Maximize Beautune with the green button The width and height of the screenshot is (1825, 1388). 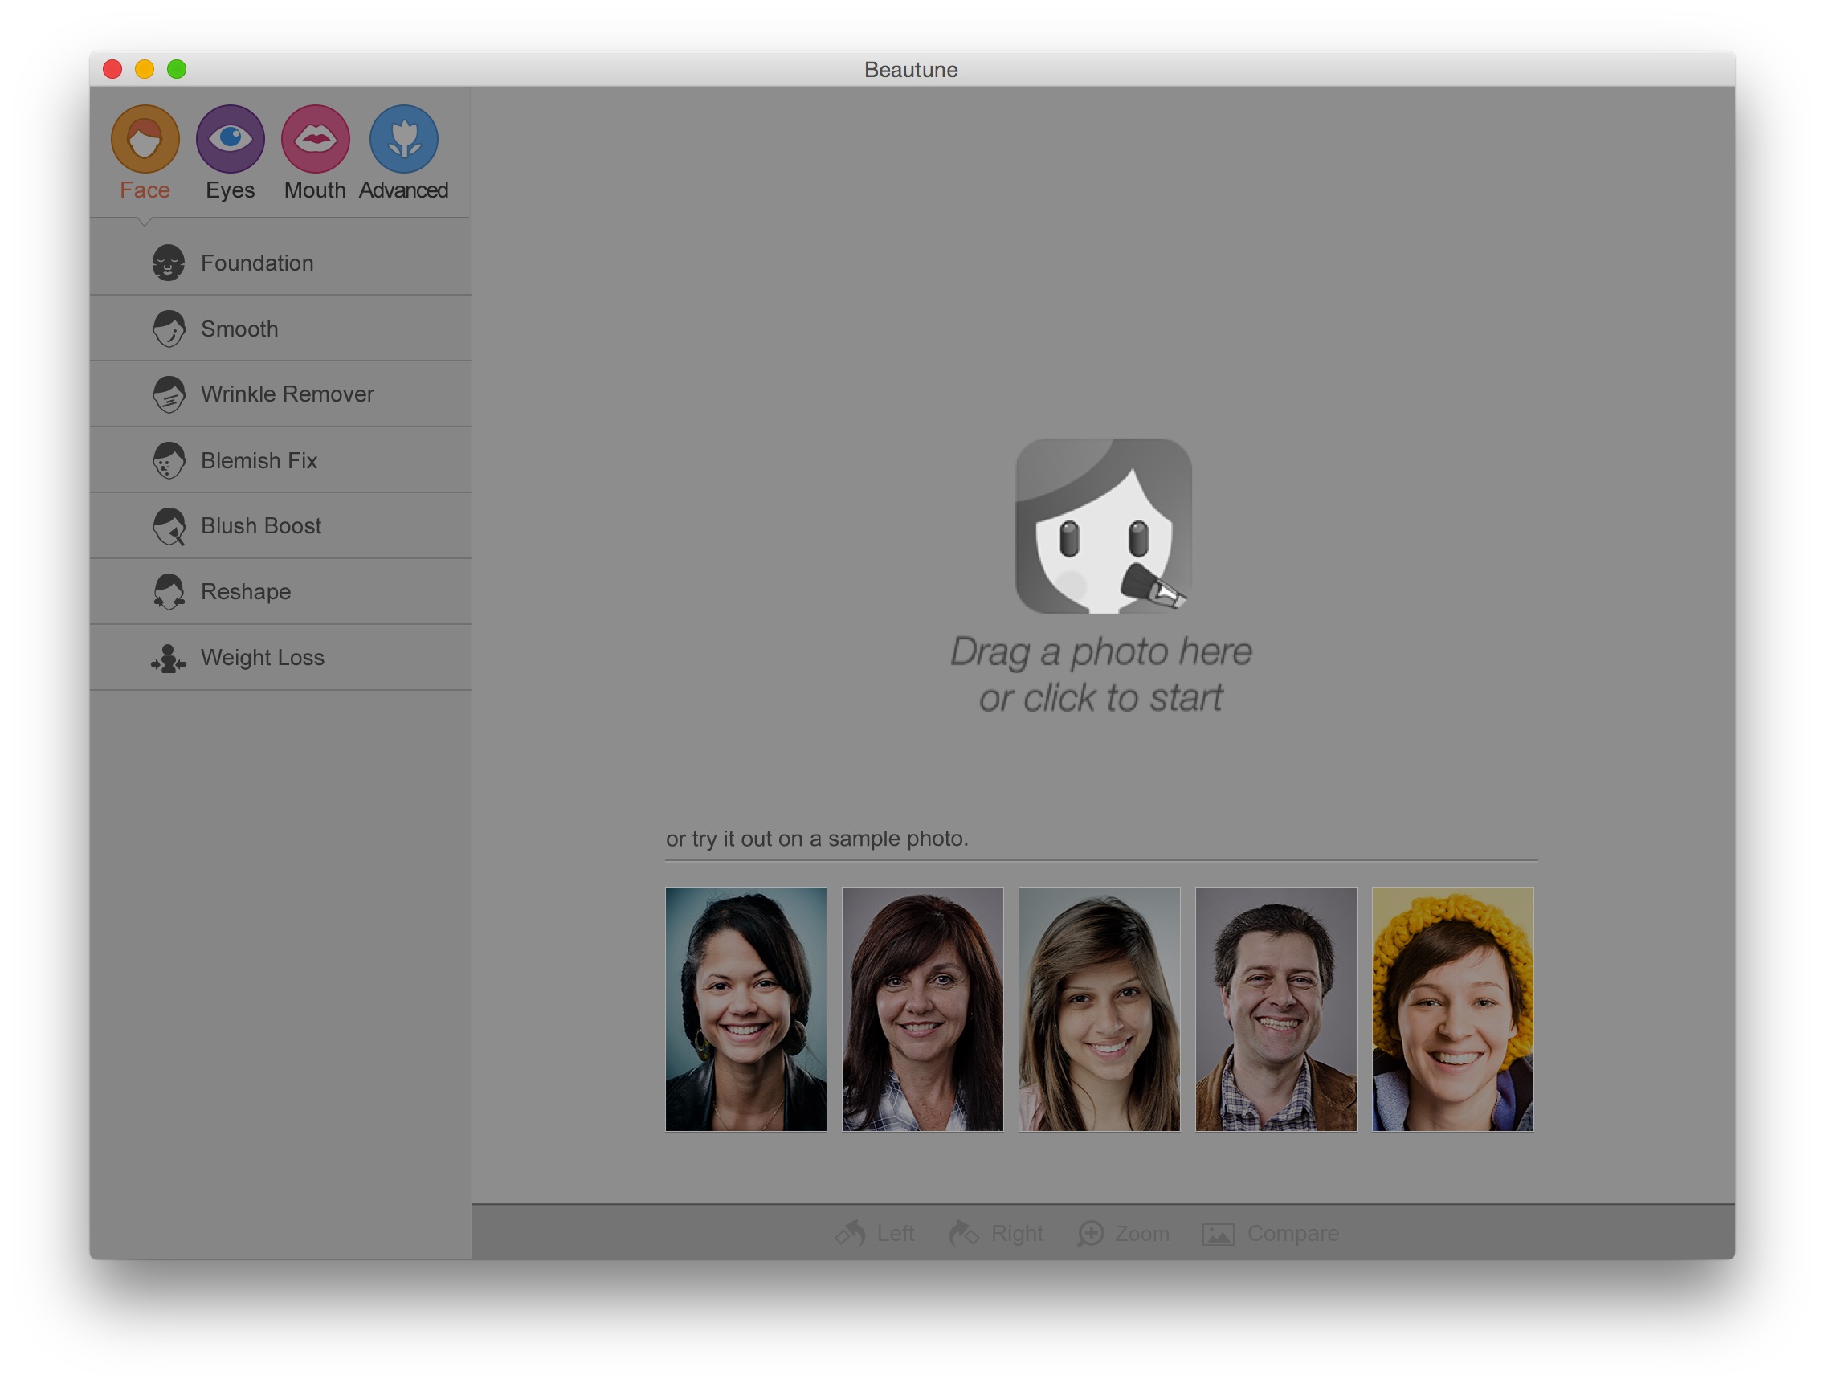[x=177, y=69]
